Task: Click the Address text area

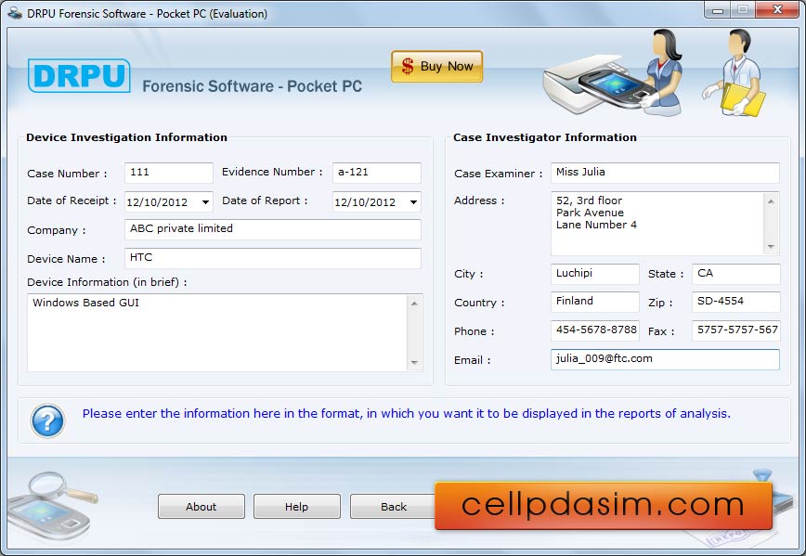Action: click(656, 224)
